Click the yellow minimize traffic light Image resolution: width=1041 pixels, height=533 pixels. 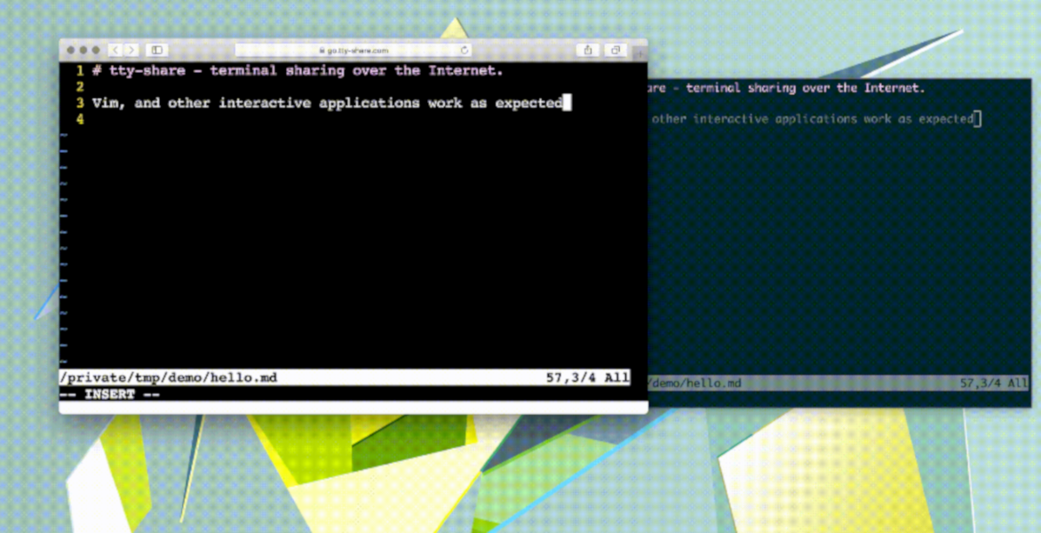[83, 51]
